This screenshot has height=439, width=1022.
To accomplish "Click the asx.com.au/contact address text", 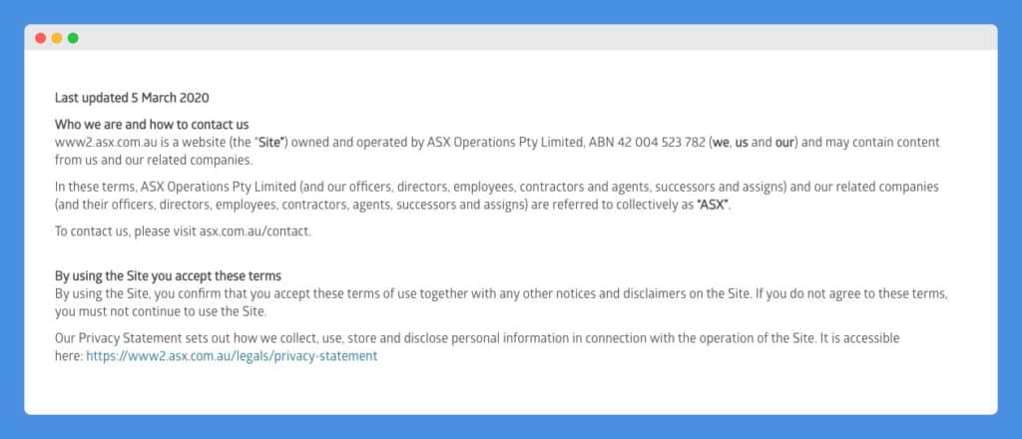I will point(255,231).
